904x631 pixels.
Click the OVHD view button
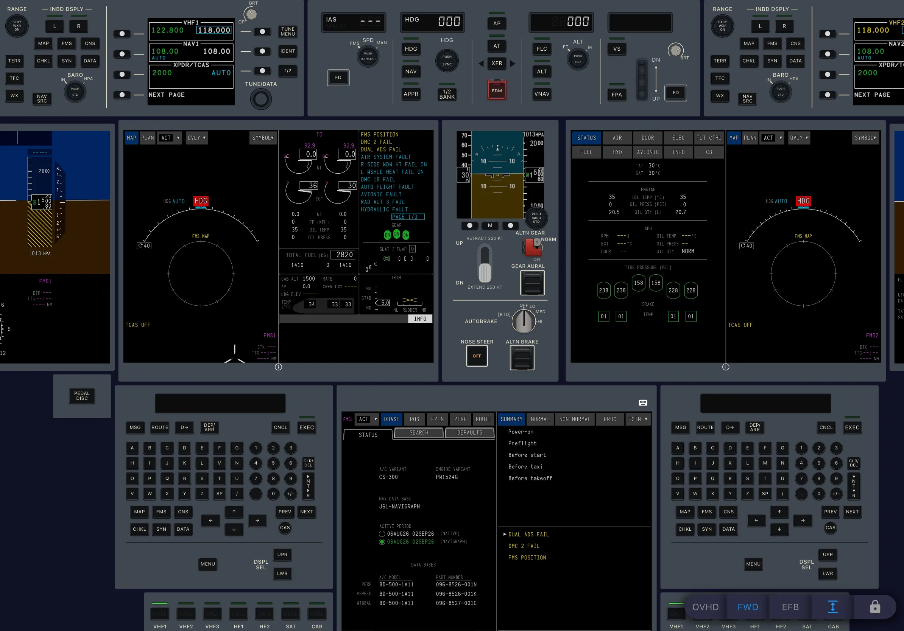[705, 607]
